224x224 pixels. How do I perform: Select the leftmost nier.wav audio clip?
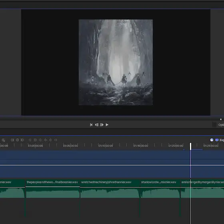pos(12,188)
